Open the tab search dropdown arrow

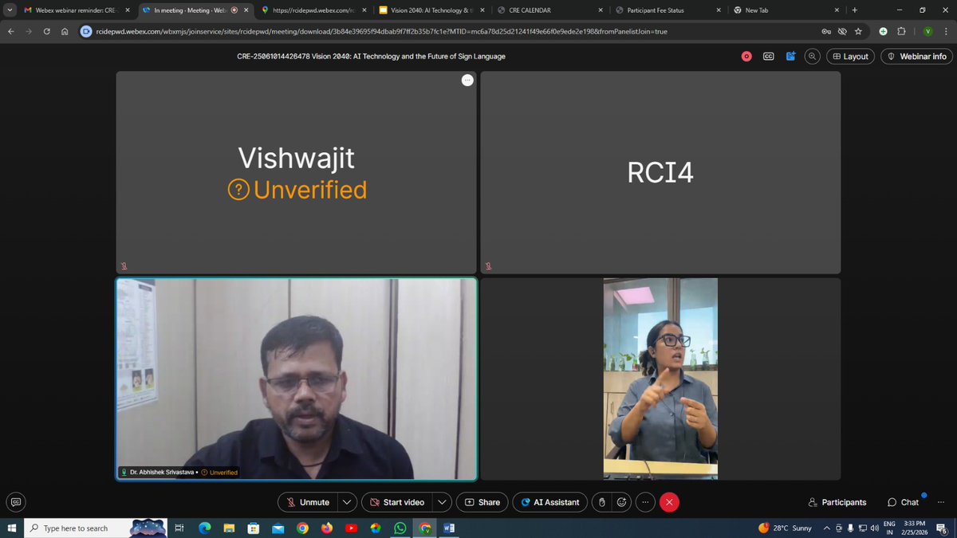tap(9, 10)
